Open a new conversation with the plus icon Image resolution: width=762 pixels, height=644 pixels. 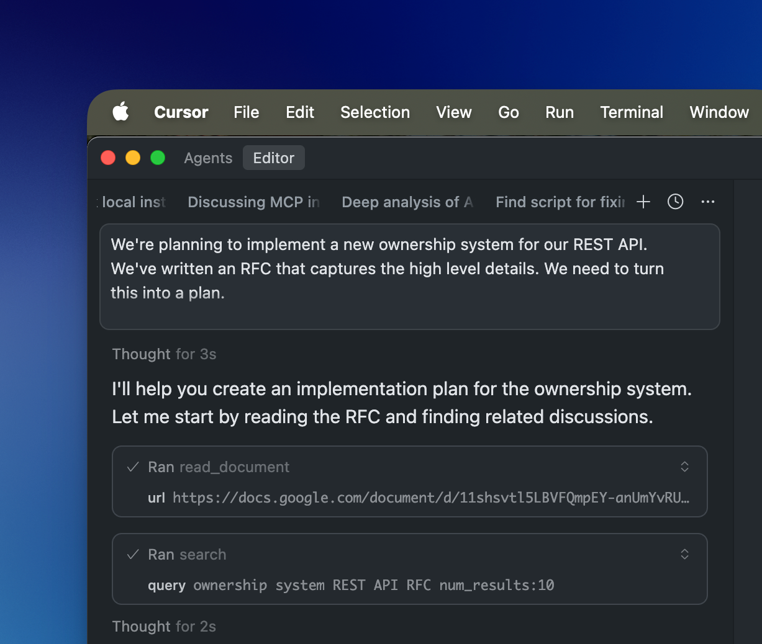pyautogui.click(x=643, y=202)
